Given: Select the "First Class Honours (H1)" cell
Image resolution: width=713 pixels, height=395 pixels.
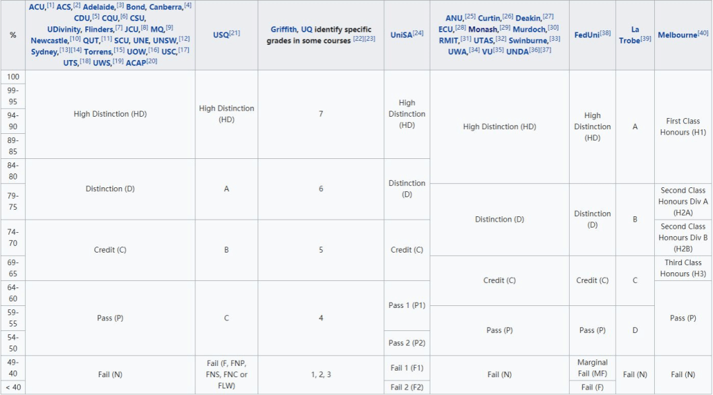Looking at the screenshot, I should pos(683,127).
